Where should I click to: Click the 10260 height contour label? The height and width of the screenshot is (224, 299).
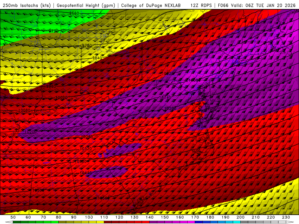click(87, 137)
